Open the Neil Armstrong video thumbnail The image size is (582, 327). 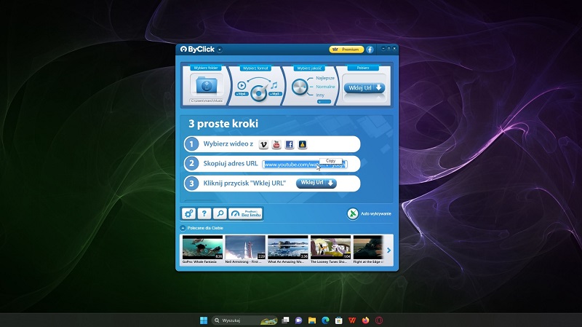tap(245, 247)
